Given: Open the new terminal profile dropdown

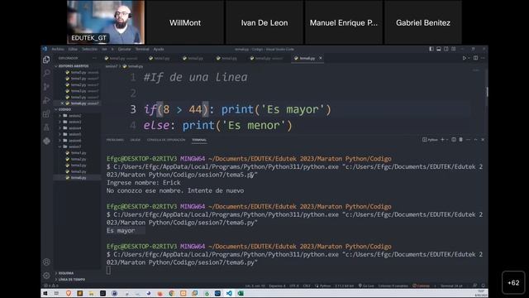Looking at the screenshot, I should pyautogui.click(x=447, y=140).
